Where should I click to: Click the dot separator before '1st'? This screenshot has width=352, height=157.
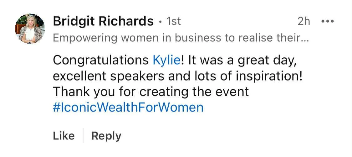pos(160,22)
